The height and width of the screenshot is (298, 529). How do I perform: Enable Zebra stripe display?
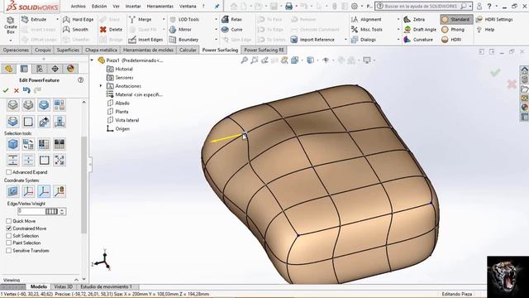[414, 20]
